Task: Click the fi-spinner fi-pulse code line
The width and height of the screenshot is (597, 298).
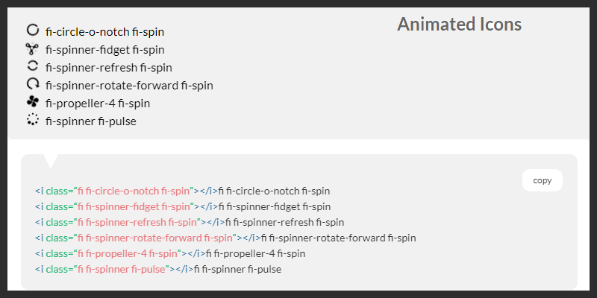Action: (158, 269)
